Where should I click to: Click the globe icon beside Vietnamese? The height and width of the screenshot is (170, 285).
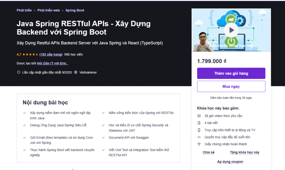(x=76, y=72)
